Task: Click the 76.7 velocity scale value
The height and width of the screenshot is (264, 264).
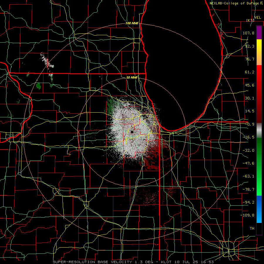Action: (250, 59)
